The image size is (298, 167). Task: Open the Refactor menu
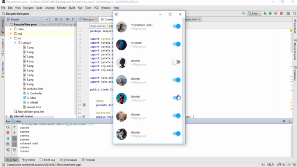61,8
